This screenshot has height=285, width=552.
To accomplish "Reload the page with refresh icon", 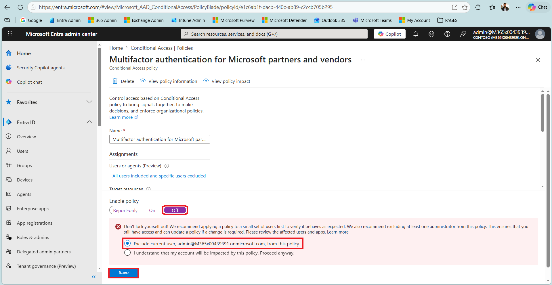I will pyautogui.click(x=20, y=7).
